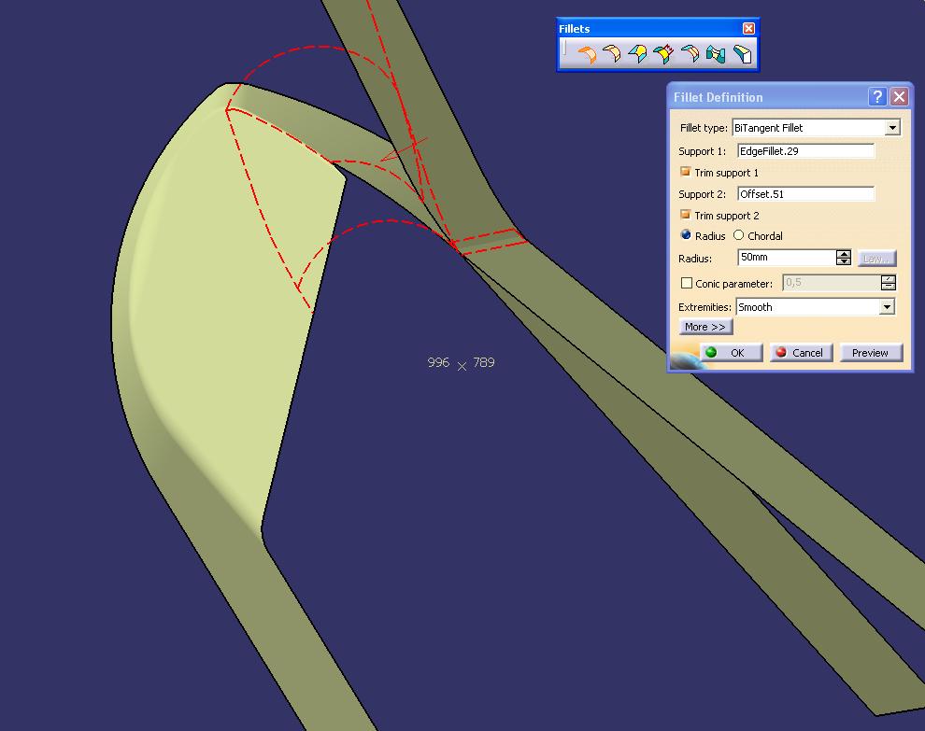
Task: Click the Law... button
Action: (x=876, y=259)
